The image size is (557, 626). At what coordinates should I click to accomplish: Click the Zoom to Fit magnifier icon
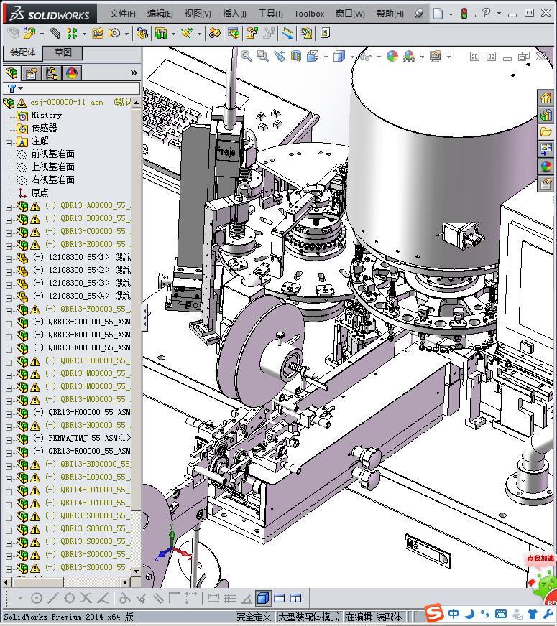tap(247, 56)
